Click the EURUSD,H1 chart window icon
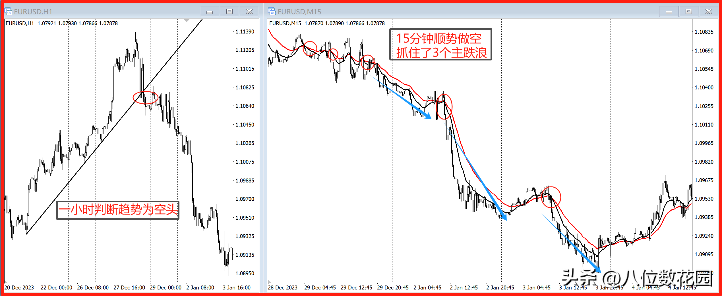The image size is (722, 296). 8,12
